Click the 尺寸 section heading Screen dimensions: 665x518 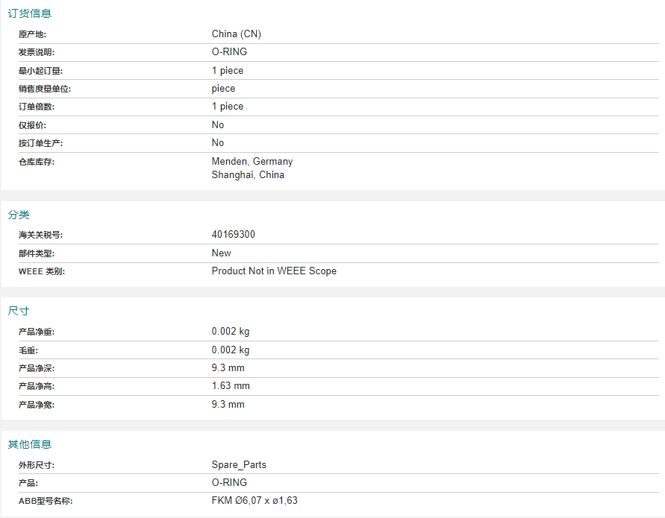[x=19, y=311]
